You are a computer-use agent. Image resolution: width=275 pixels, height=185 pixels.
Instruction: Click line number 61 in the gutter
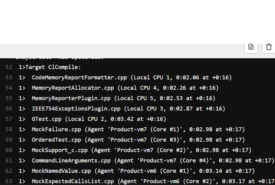coord(9,161)
